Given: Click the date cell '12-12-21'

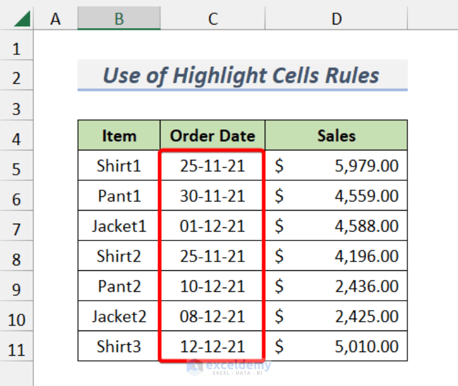Looking at the screenshot, I should 213,346.
